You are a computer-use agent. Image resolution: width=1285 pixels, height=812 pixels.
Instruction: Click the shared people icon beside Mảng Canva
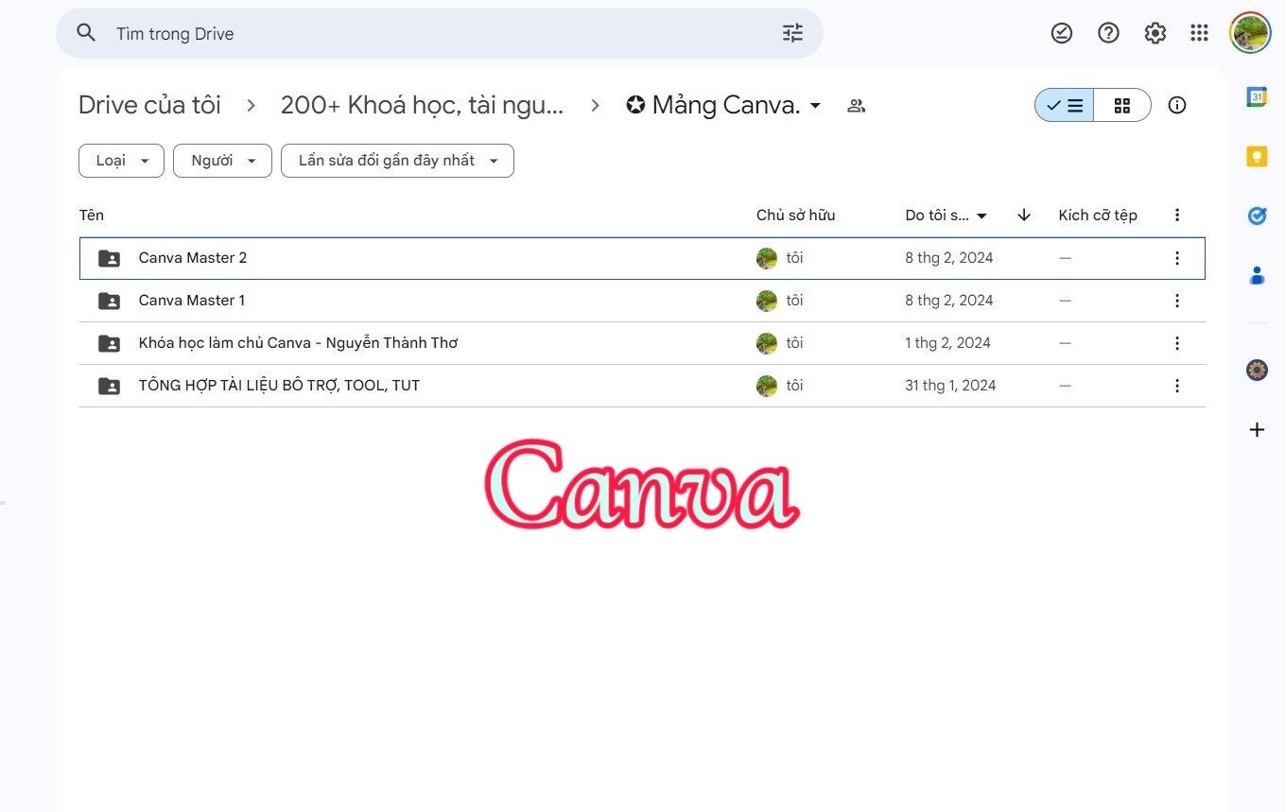pyautogui.click(x=856, y=105)
